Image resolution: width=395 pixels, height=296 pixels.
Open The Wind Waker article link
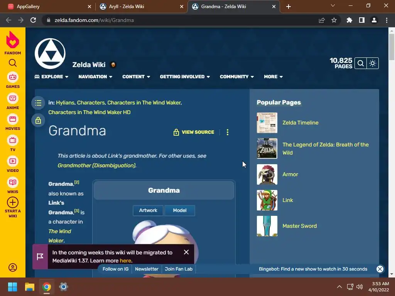pyautogui.click(x=60, y=236)
